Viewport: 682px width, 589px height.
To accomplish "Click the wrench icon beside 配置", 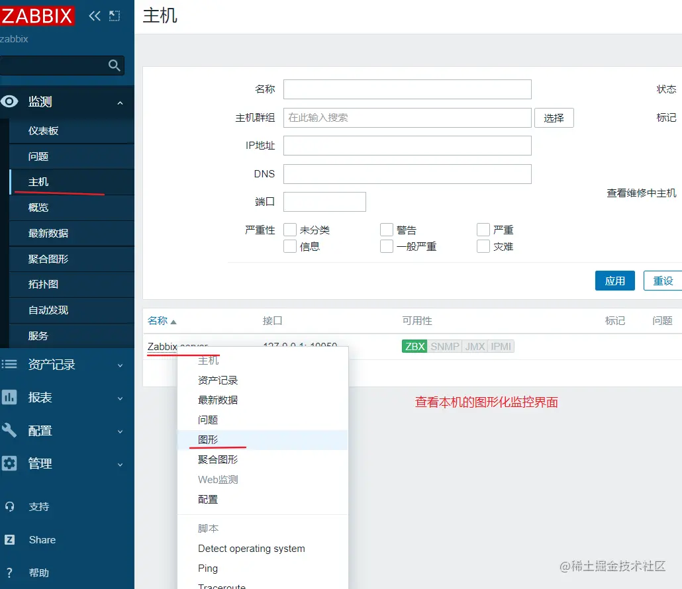I will pos(9,430).
